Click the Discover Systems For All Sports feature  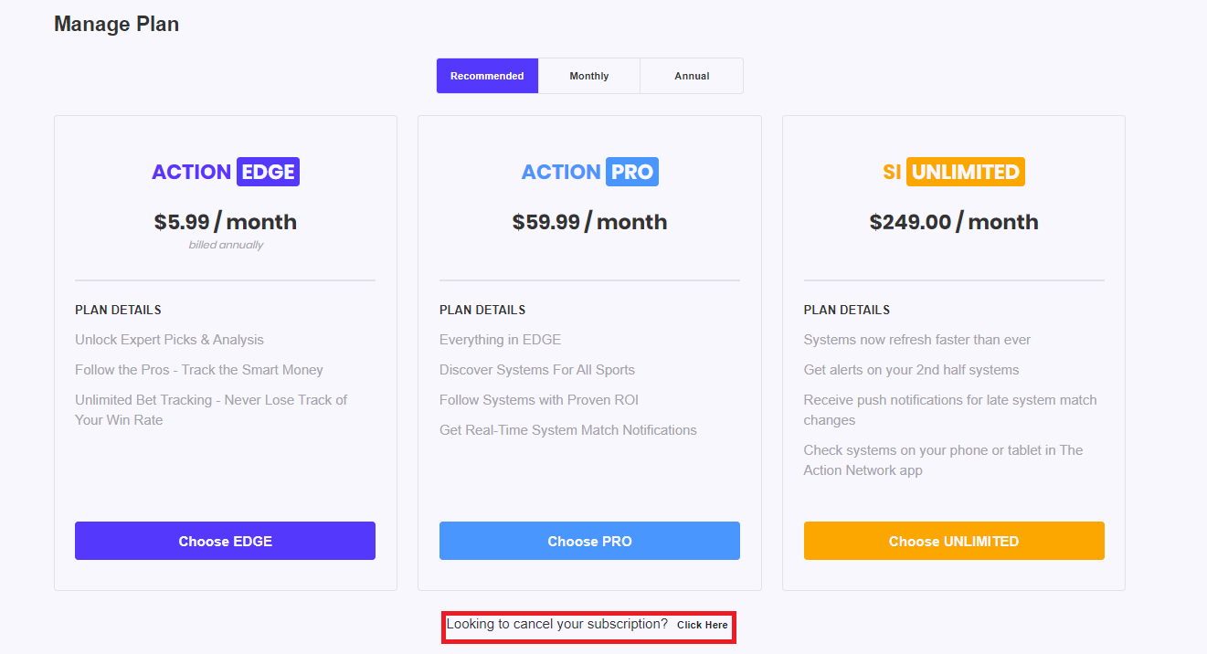[536, 370]
